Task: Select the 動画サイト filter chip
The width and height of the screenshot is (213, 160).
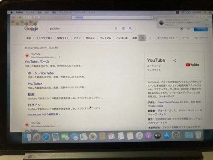Action: pos(63,38)
